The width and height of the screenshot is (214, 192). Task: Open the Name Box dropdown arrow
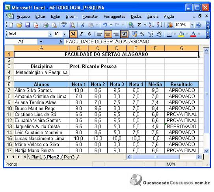(41, 42)
